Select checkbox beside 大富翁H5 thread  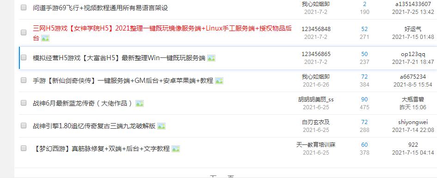(24, 57)
